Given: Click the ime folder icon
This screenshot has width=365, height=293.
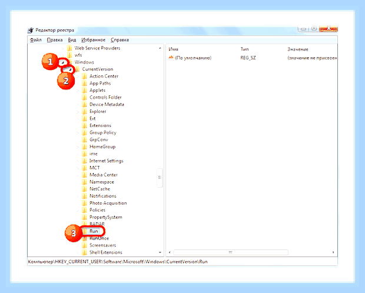Looking at the screenshot, I should tap(84, 154).
